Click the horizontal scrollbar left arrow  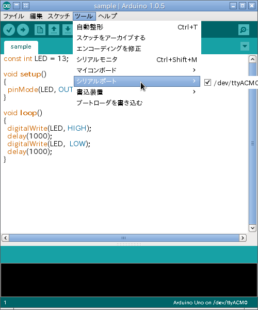click(5, 238)
